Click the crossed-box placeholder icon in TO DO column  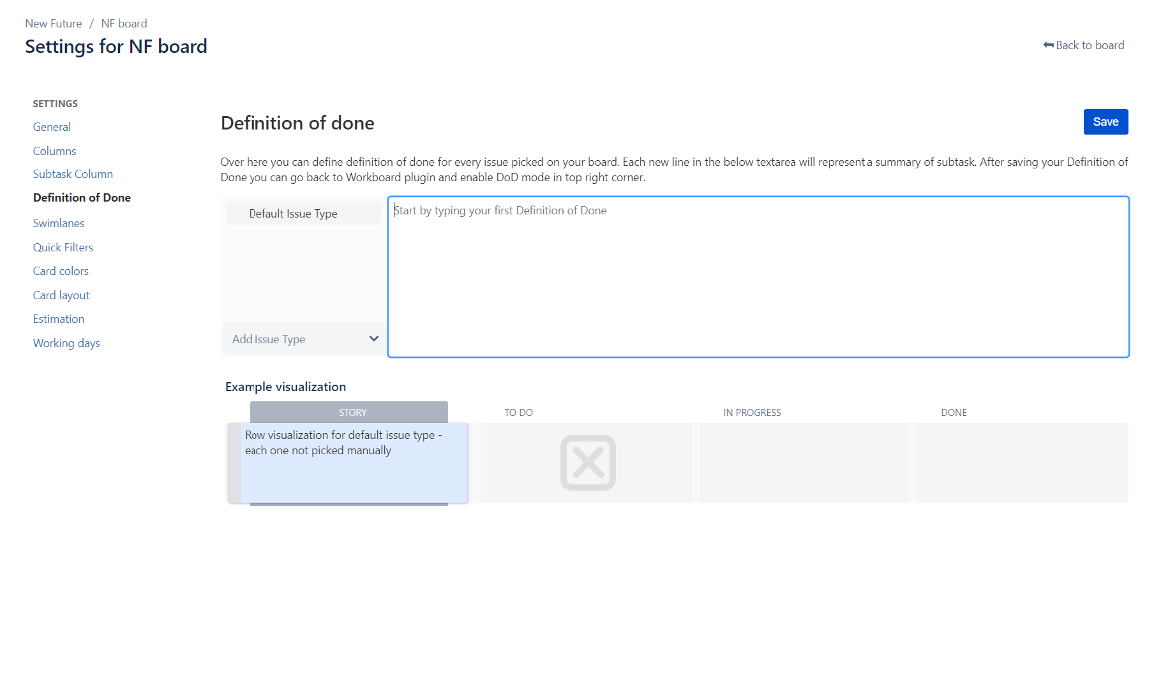(588, 463)
